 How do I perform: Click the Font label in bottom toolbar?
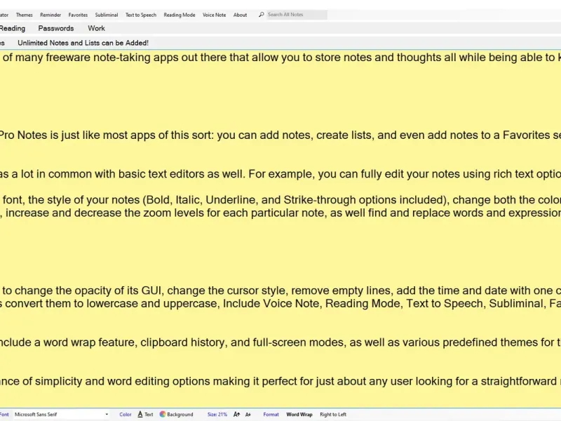pos(4,414)
